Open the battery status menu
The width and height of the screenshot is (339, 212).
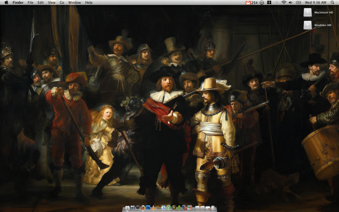coord(298,3)
